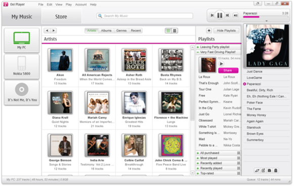Open the It's Not Me, It's You CD

(22, 92)
